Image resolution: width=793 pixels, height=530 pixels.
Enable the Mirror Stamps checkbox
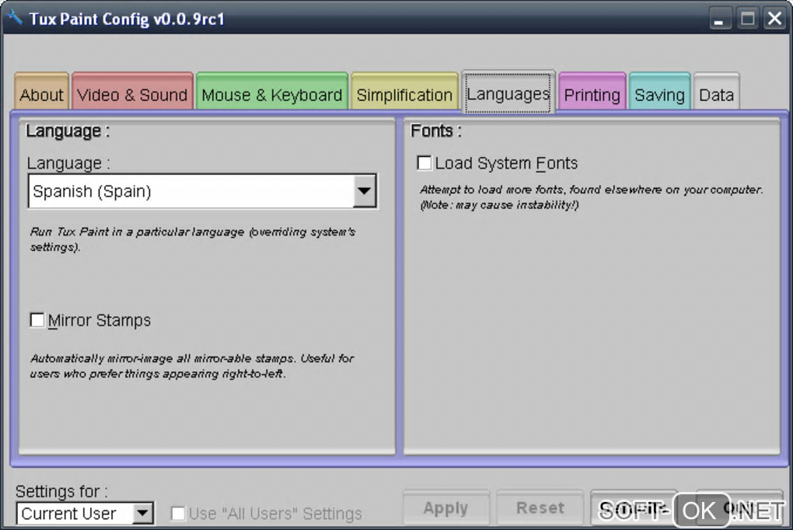37,320
